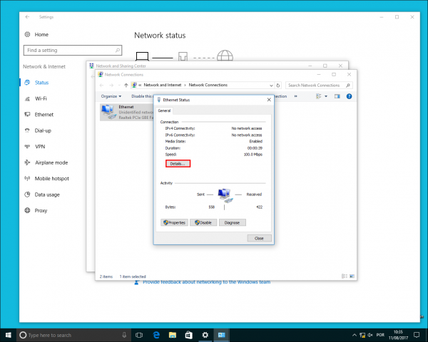Click Network and Internet breadcrumb
The height and width of the screenshot is (342, 428).
coord(163,85)
